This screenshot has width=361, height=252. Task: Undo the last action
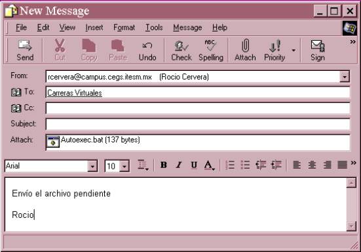coord(147,50)
